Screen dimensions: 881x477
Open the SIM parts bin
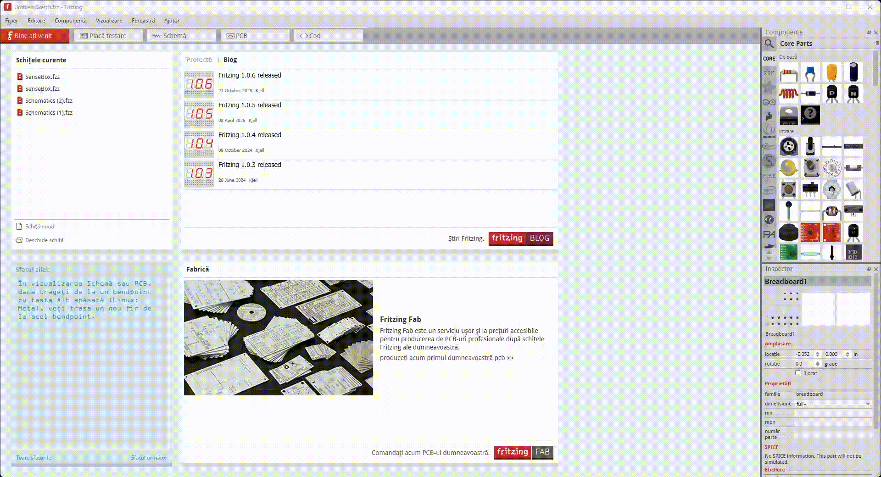click(x=769, y=73)
